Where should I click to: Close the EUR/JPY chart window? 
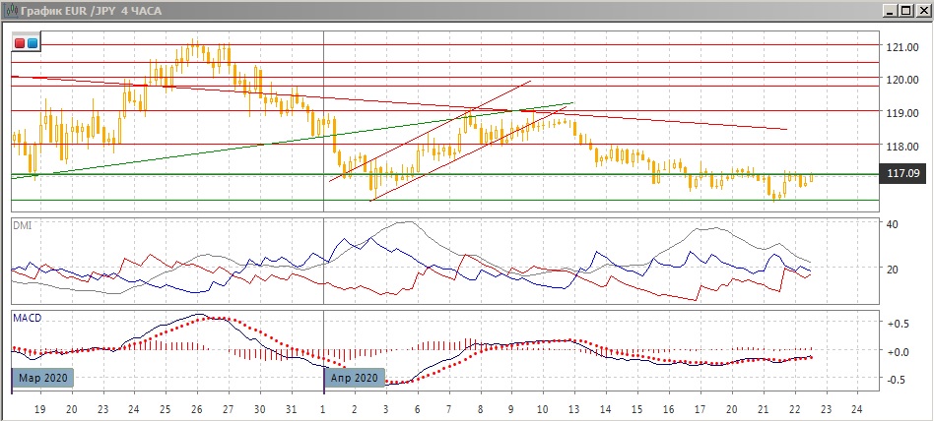click(921, 11)
